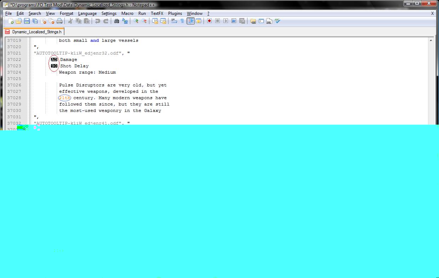
Task: Click the Print icon in toolbar
Action: [x=59, y=21]
